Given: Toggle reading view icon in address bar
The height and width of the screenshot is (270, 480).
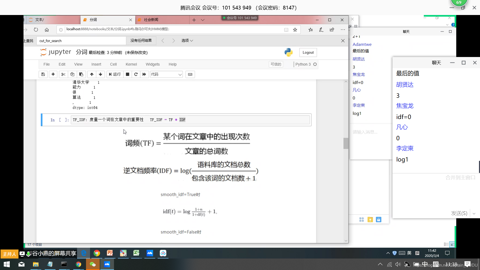Looking at the screenshot, I should 286,30.
